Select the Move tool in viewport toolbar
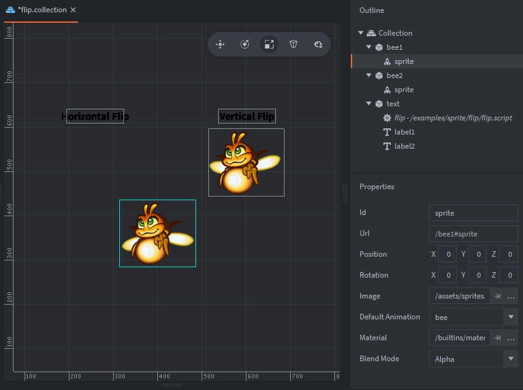 point(220,44)
